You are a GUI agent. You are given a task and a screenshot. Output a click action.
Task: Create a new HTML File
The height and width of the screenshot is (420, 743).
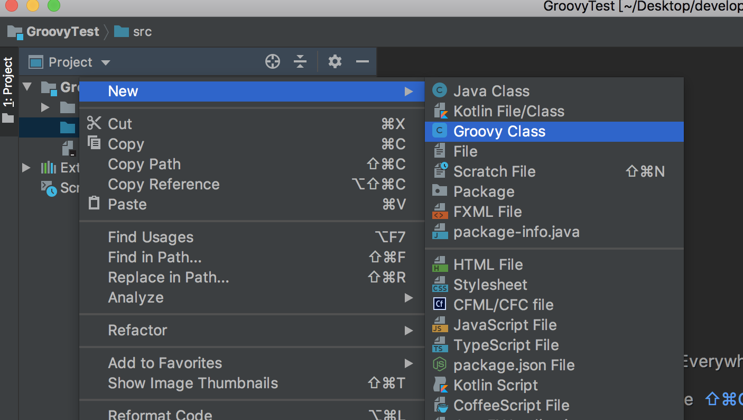click(x=554, y=264)
